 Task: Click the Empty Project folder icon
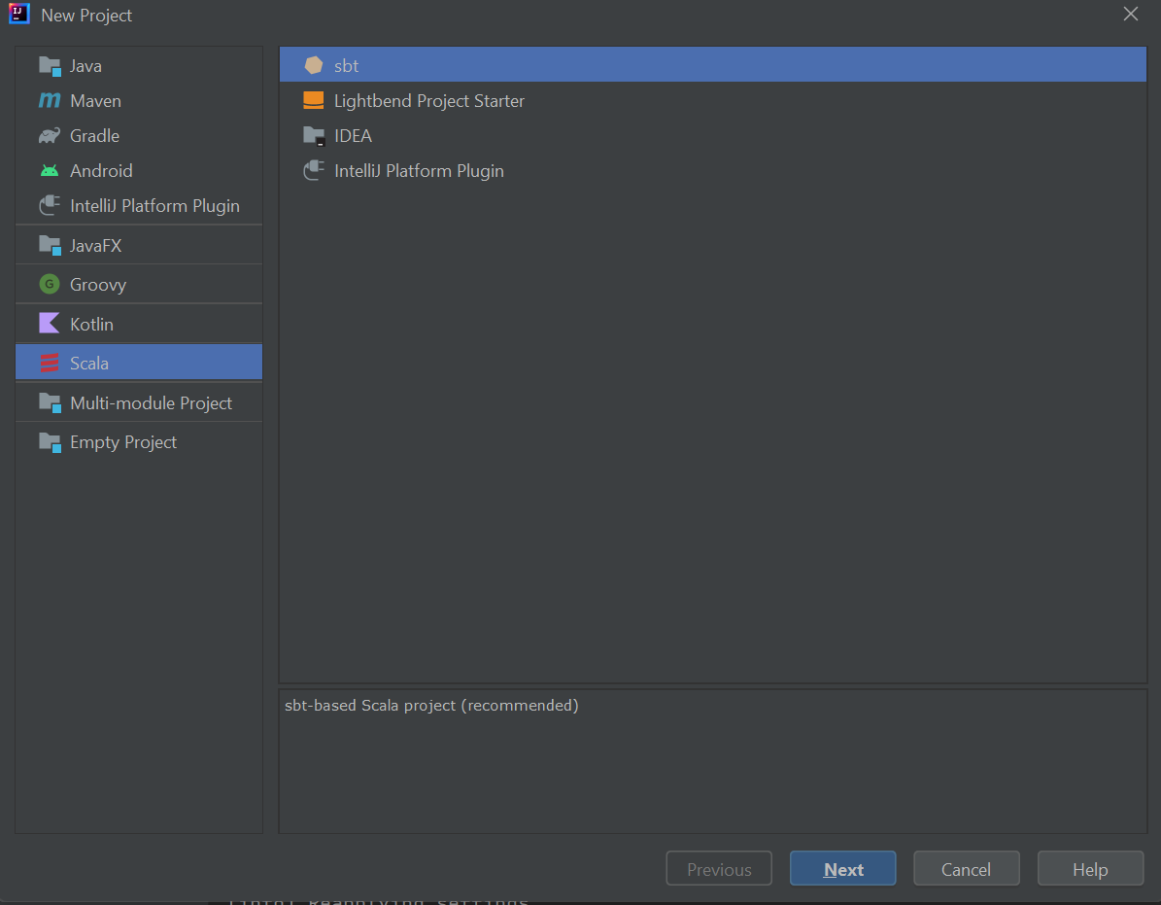pyautogui.click(x=50, y=442)
